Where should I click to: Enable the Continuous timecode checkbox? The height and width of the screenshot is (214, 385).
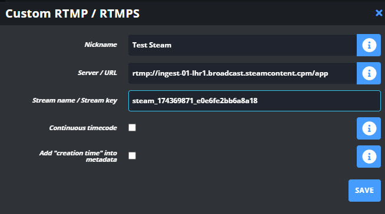pyautogui.click(x=132, y=127)
